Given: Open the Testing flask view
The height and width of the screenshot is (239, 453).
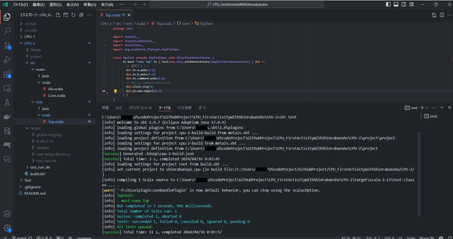Looking at the screenshot, I should tap(7, 103).
